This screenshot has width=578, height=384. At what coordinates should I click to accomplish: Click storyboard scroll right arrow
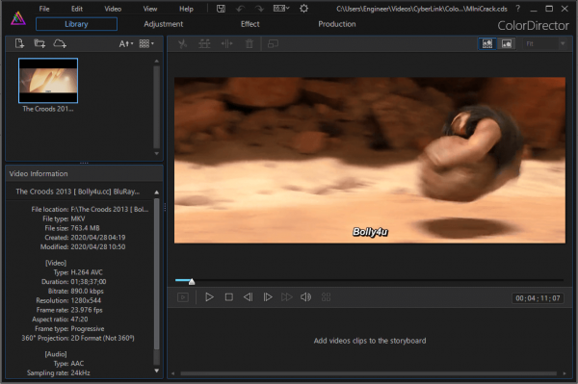tap(565, 373)
